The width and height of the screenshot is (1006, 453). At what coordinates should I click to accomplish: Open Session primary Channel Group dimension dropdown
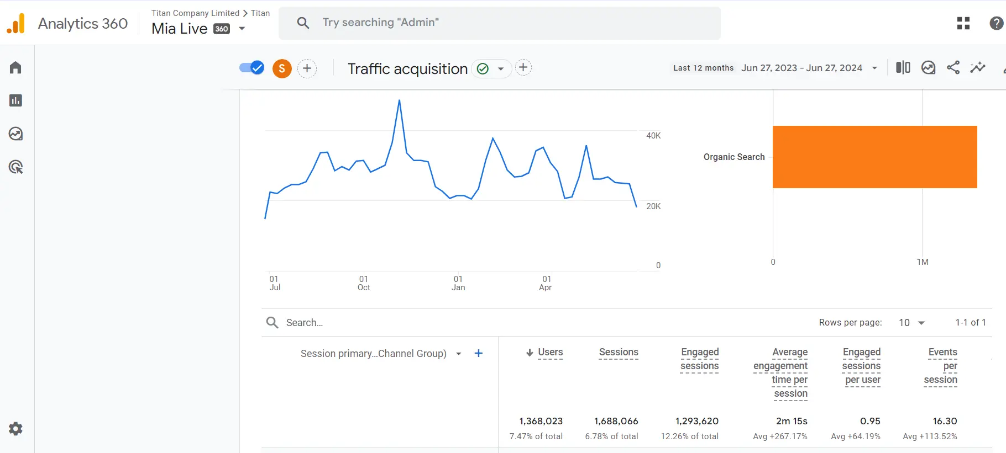(x=459, y=354)
